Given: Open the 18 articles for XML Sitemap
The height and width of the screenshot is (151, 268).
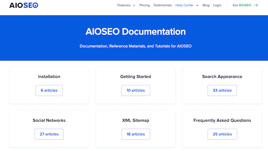Looking at the screenshot, I should (x=136, y=134).
